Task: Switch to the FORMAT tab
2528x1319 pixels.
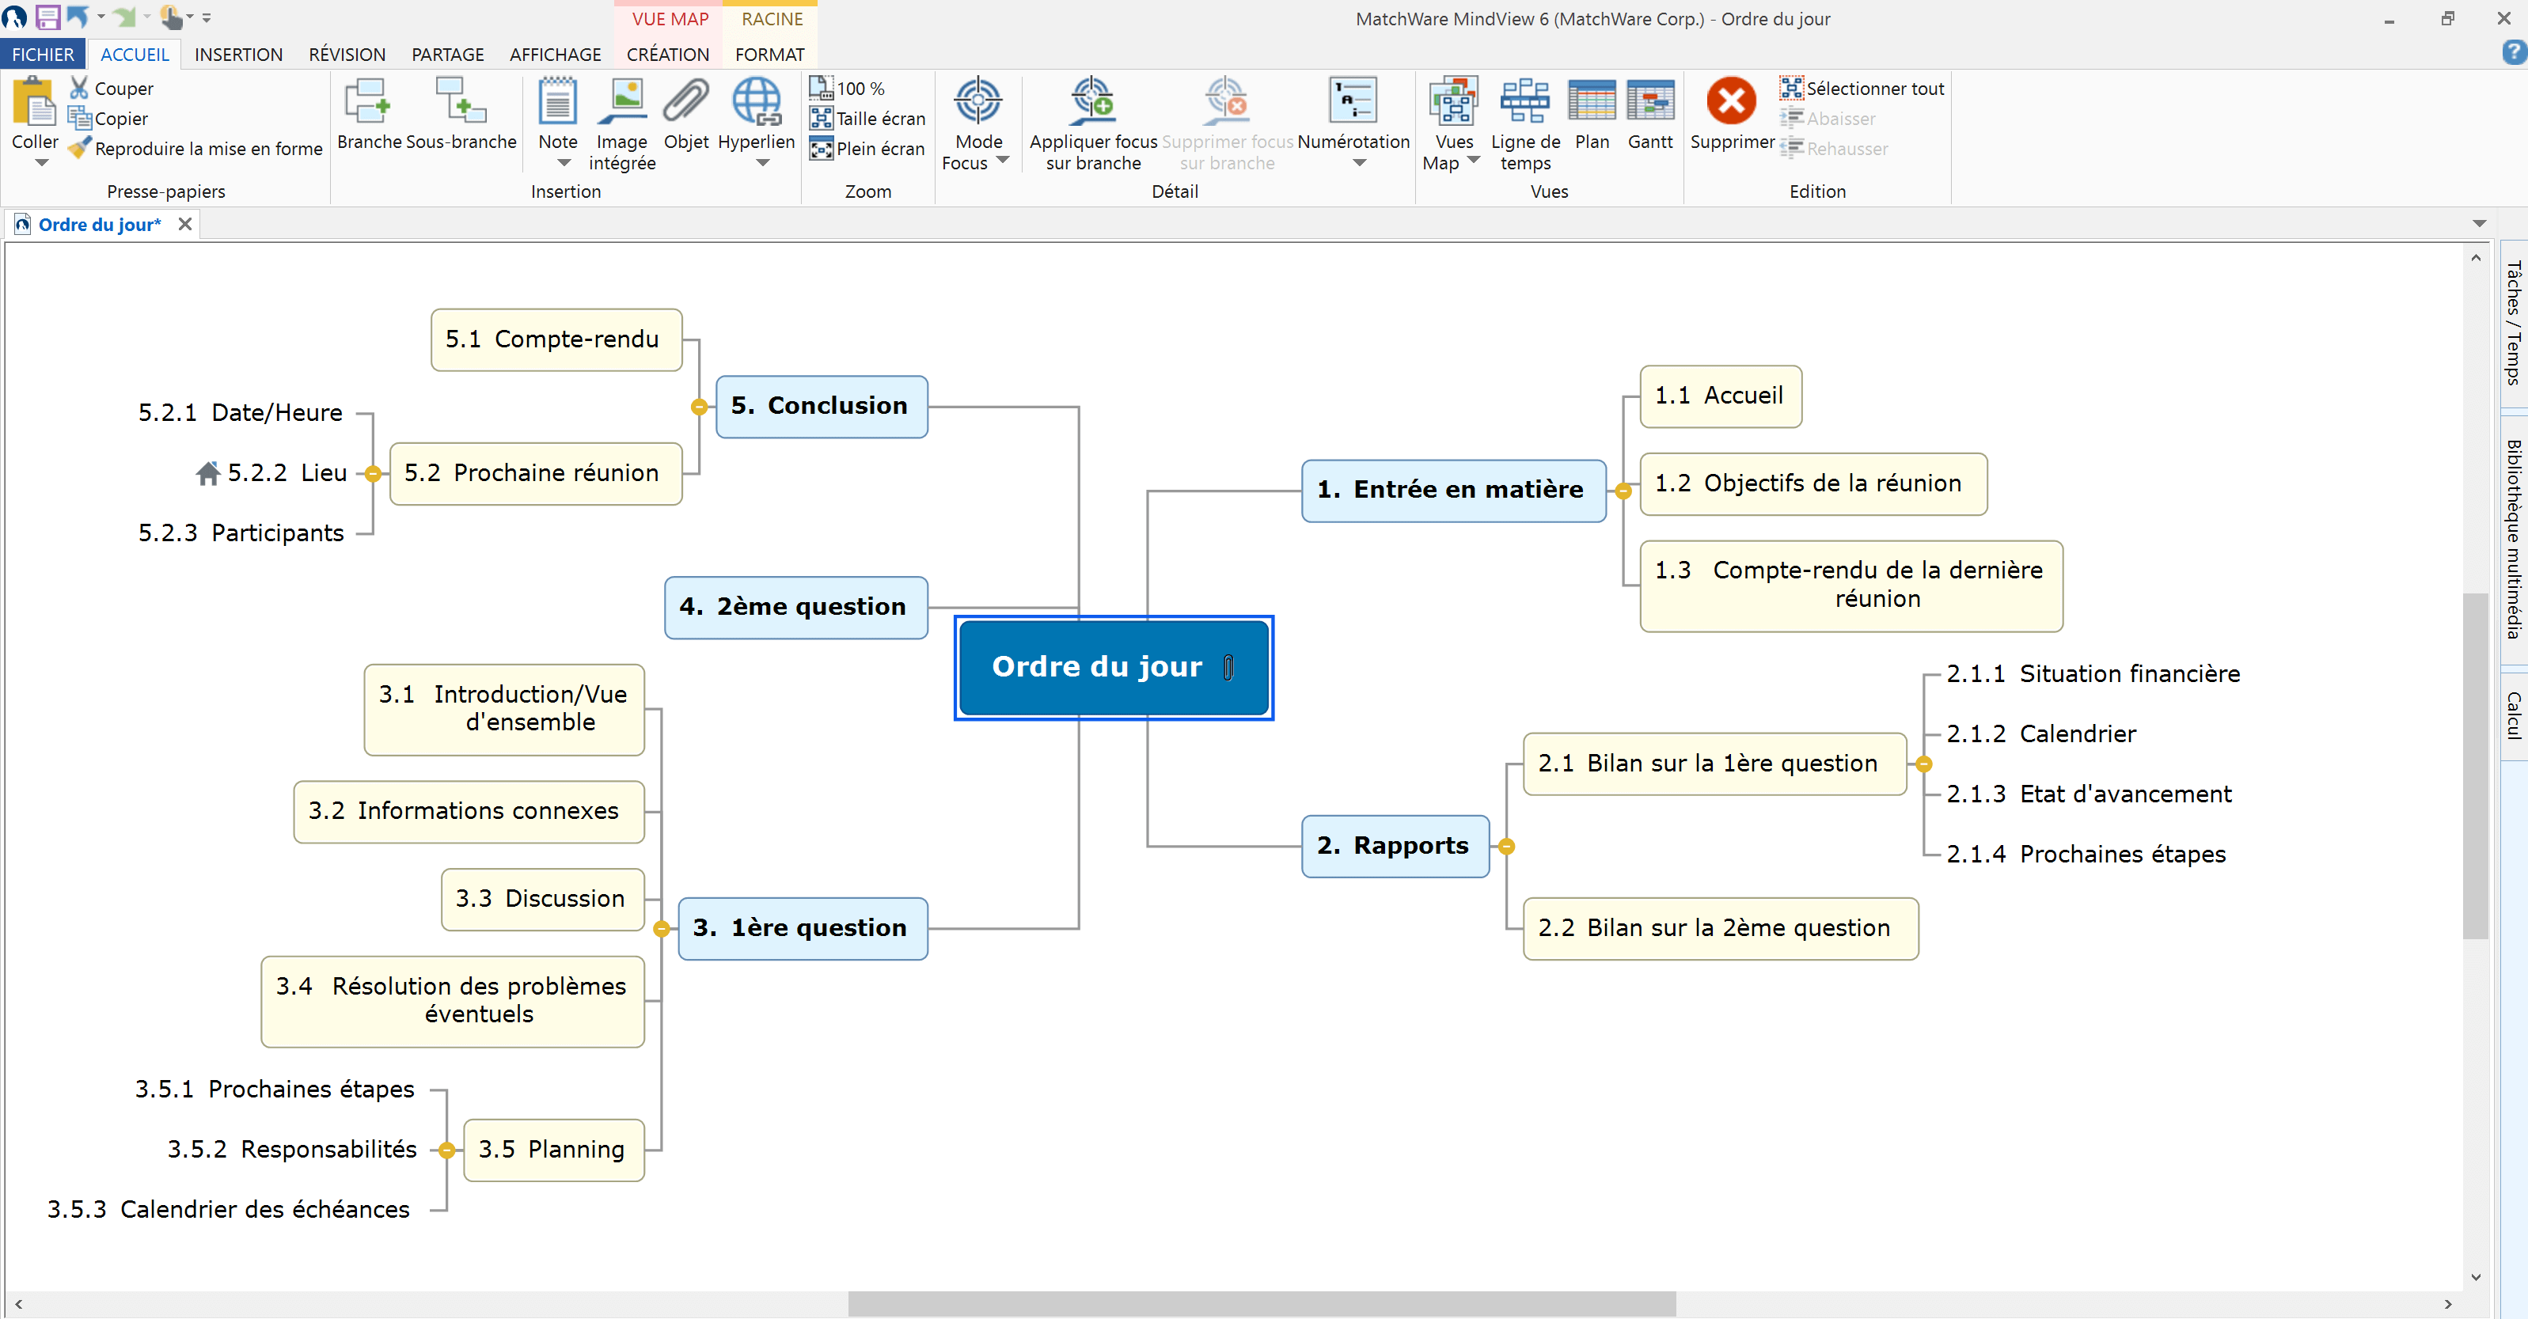Action: [769, 54]
